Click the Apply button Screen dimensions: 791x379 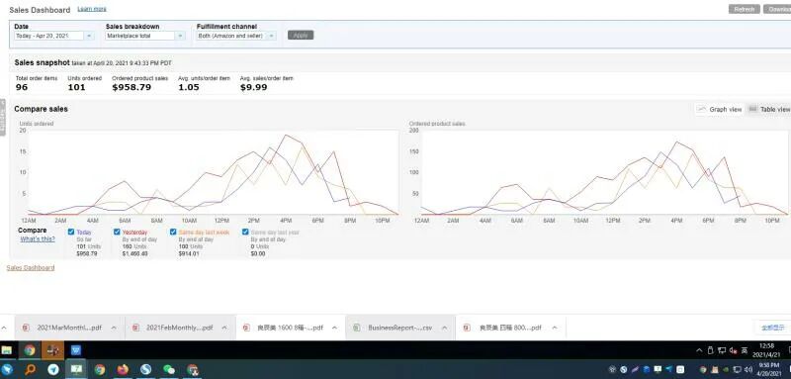(301, 35)
